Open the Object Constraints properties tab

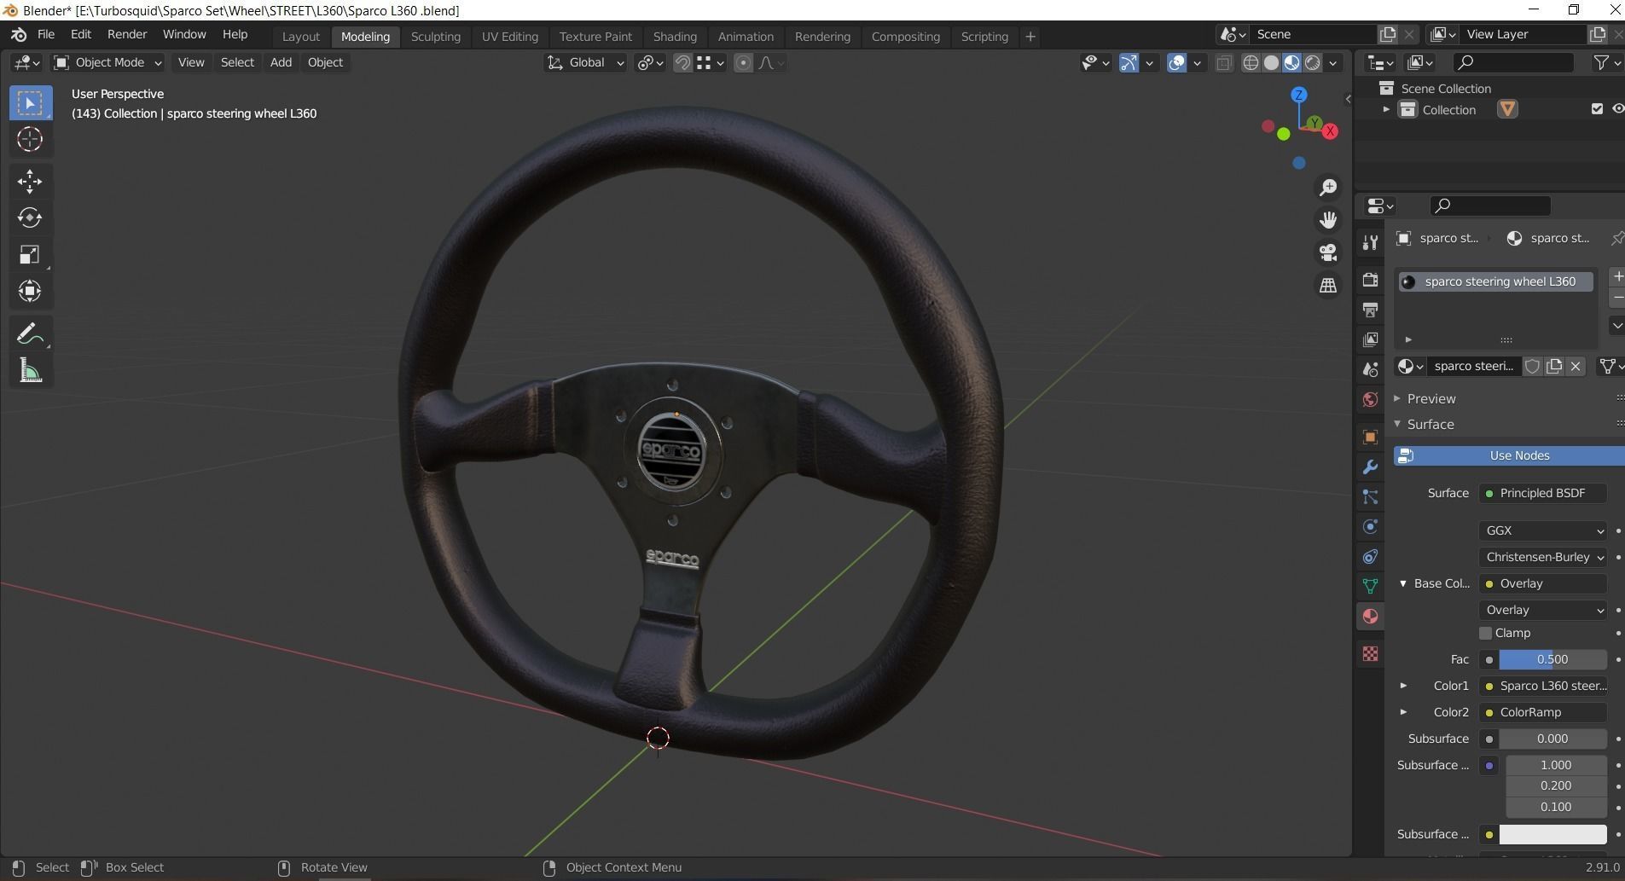1370,557
